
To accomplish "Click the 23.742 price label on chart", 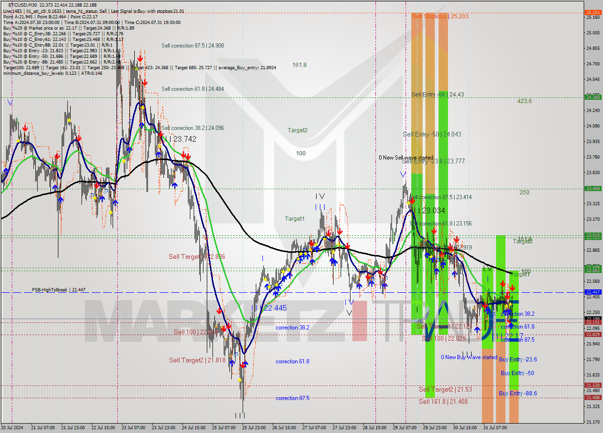I will pyautogui.click(x=185, y=139).
